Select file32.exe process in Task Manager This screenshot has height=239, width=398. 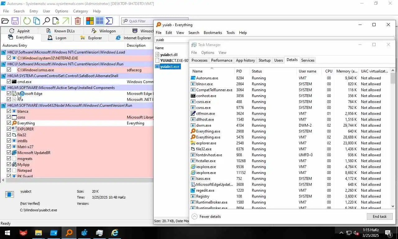(x=289, y=149)
